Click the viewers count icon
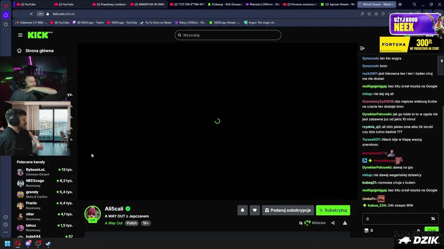The image size is (444, 249). [x=301, y=223]
